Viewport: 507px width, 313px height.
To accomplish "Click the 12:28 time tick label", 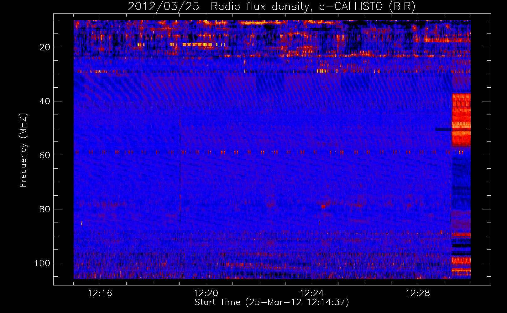I will coord(418,293).
